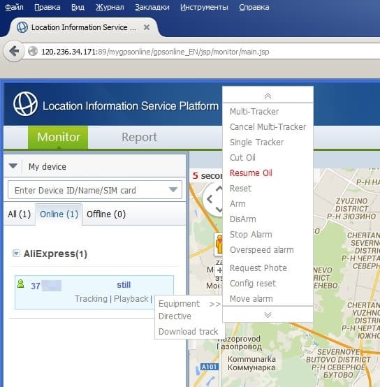Choose the Request Phote command
The width and height of the screenshot is (380, 387).
coord(258,268)
